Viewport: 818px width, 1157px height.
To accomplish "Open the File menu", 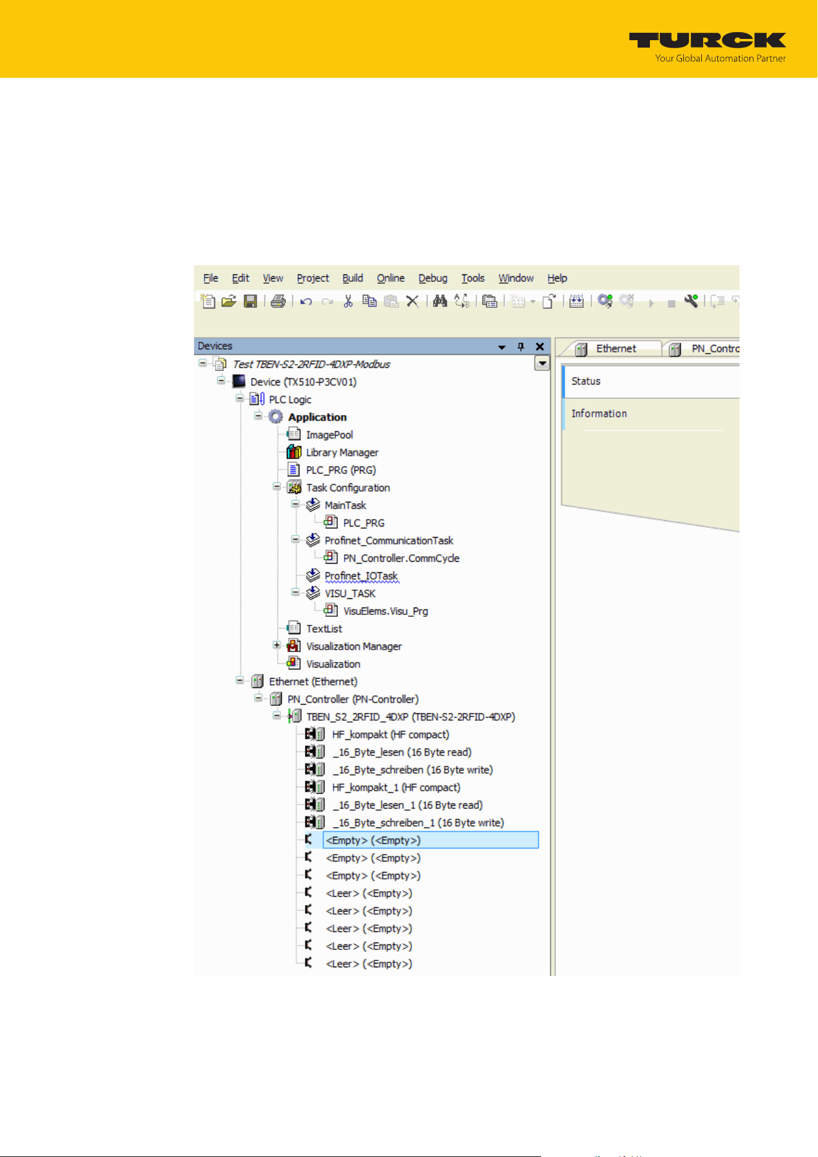I will pos(211,278).
